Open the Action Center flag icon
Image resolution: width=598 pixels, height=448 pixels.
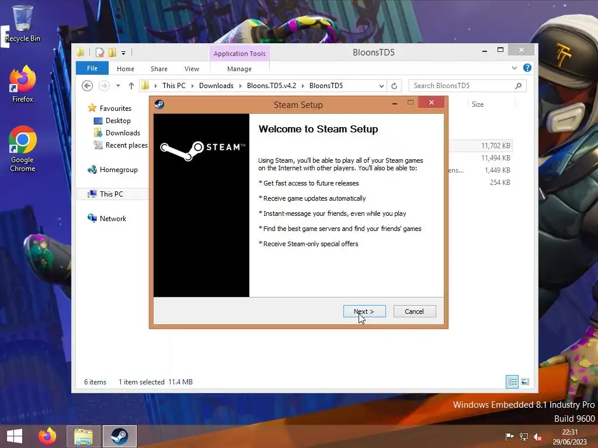pyautogui.click(x=509, y=436)
